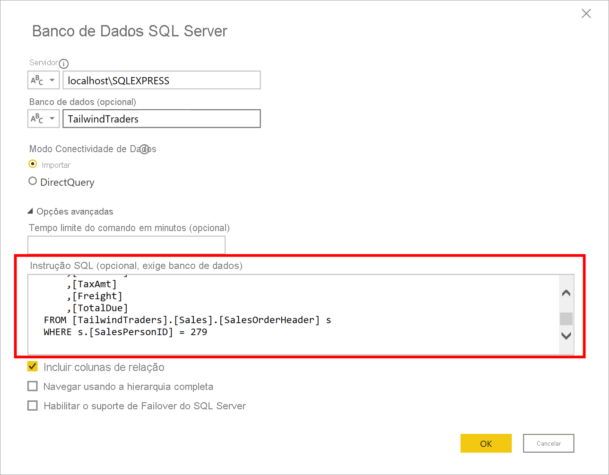This screenshot has width=609, height=475.
Task: Select the DirectQuery connectivity mode
Action: [x=33, y=181]
